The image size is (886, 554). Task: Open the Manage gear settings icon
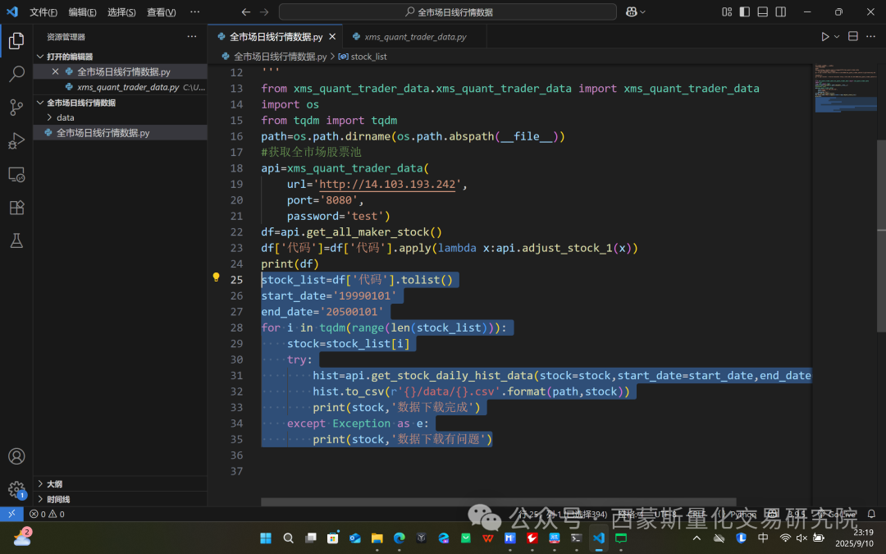(16, 489)
